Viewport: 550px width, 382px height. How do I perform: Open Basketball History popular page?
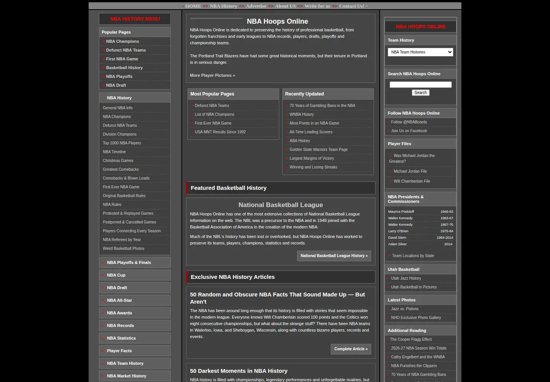pos(124,68)
